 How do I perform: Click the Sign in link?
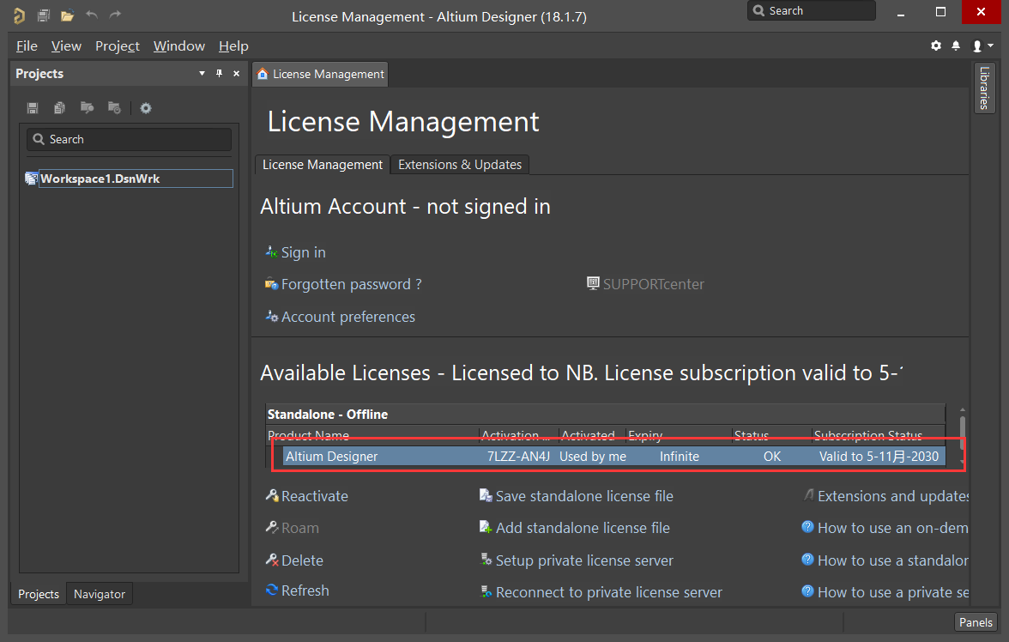303,252
